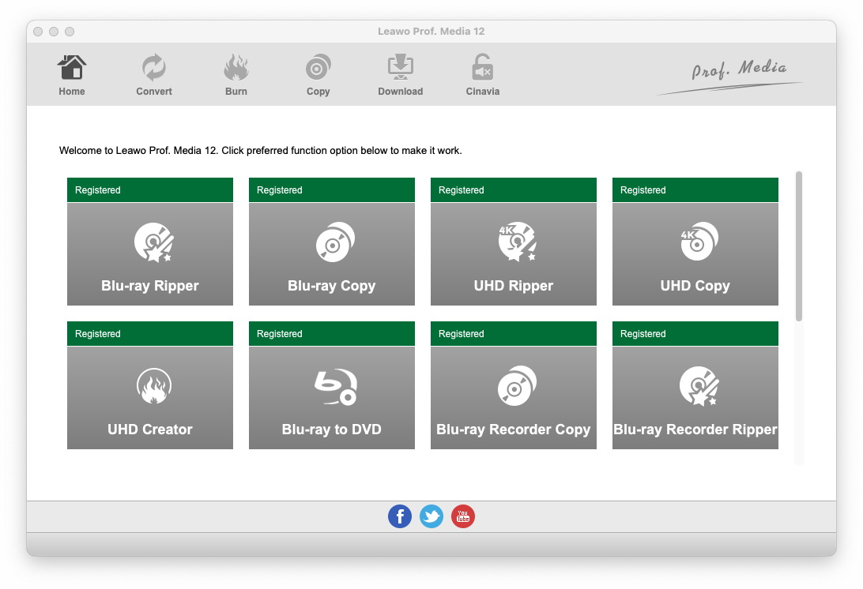Open the UHD Creator function
The height and width of the screenshot is (589, 863).
150,398
